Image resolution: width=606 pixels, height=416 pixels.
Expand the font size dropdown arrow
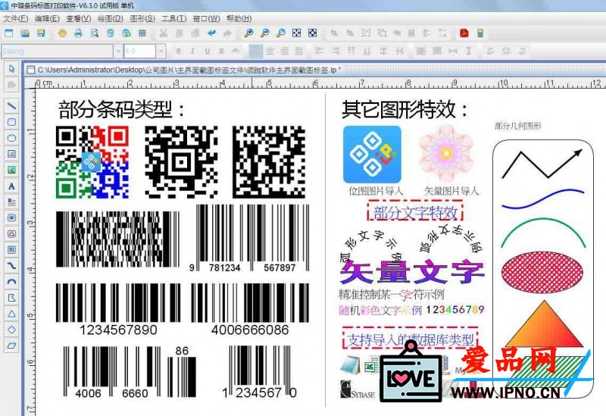161,51
